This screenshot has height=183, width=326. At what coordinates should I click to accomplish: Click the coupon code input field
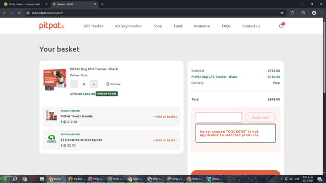pos(219,117)
